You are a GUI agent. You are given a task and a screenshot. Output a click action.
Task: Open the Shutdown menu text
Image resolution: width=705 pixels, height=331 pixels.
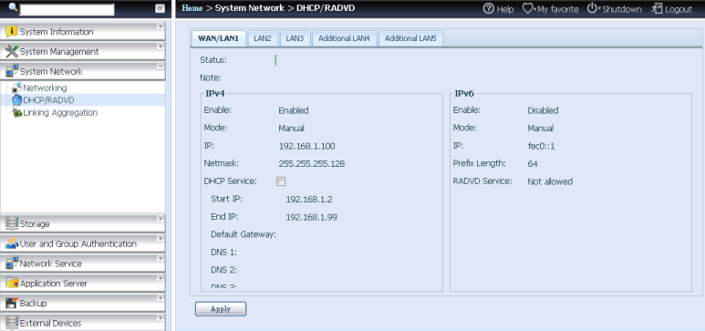[x=622, y=9]
